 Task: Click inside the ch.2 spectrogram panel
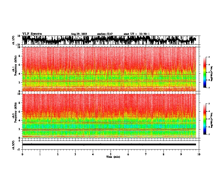[109, 116]
